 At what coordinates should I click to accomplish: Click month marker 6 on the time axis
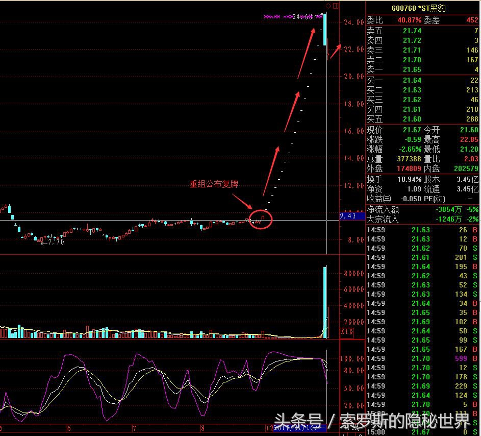click(x=69, y=428)
